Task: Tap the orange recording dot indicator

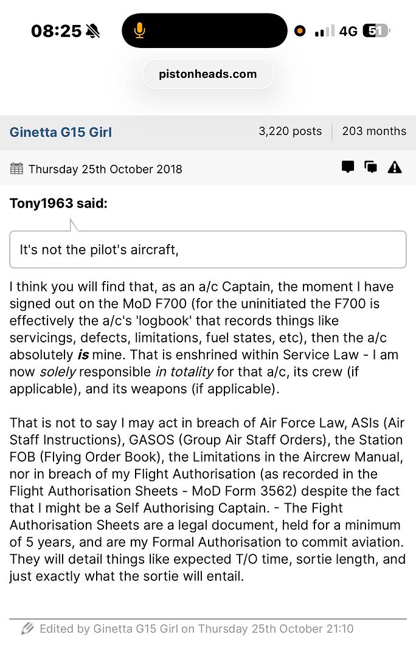Action: pos(300,31)
